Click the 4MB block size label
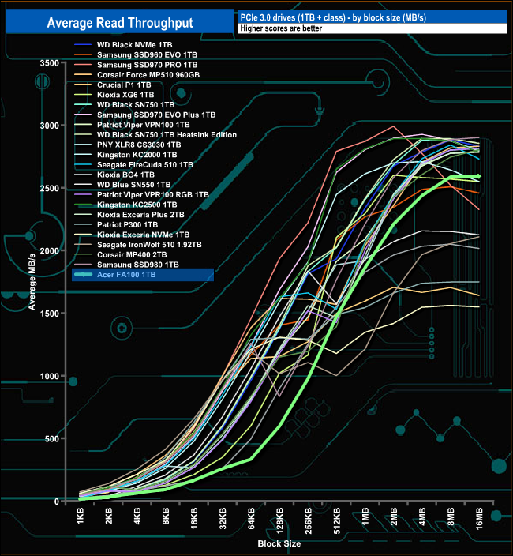Screen dimensions: 513x556 click(422, 516)
